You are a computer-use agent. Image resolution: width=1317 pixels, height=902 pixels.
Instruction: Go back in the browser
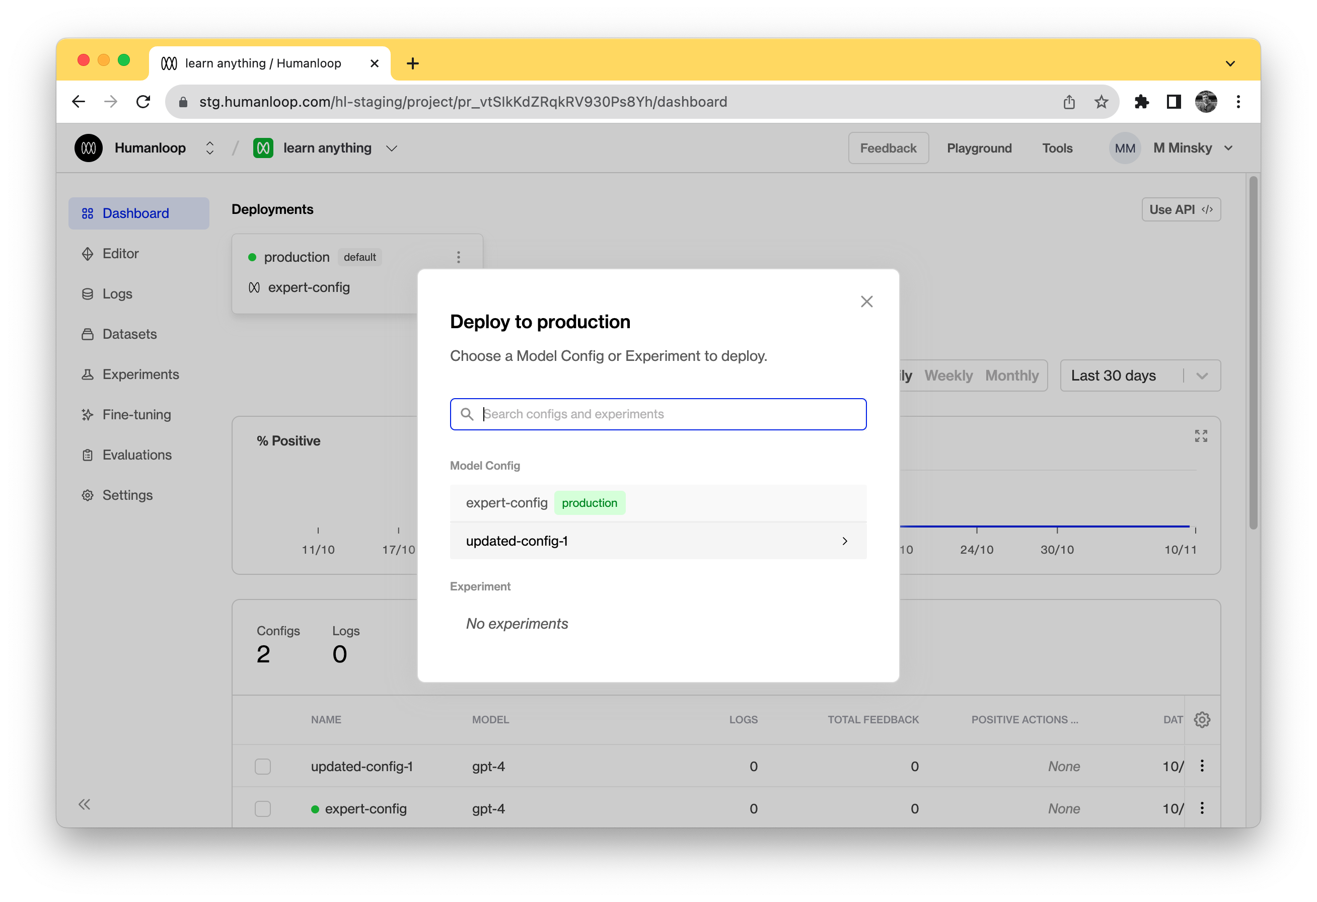pyautogui.click(x=79, y=101)
